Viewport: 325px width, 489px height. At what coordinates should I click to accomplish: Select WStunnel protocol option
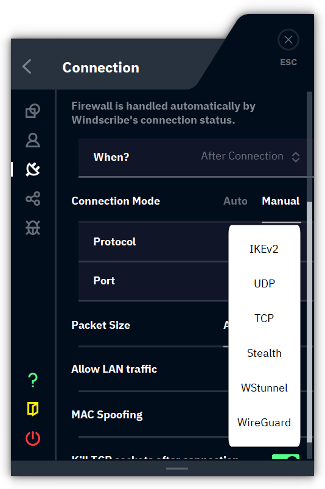pyautogui.click(x=264, y=388)
